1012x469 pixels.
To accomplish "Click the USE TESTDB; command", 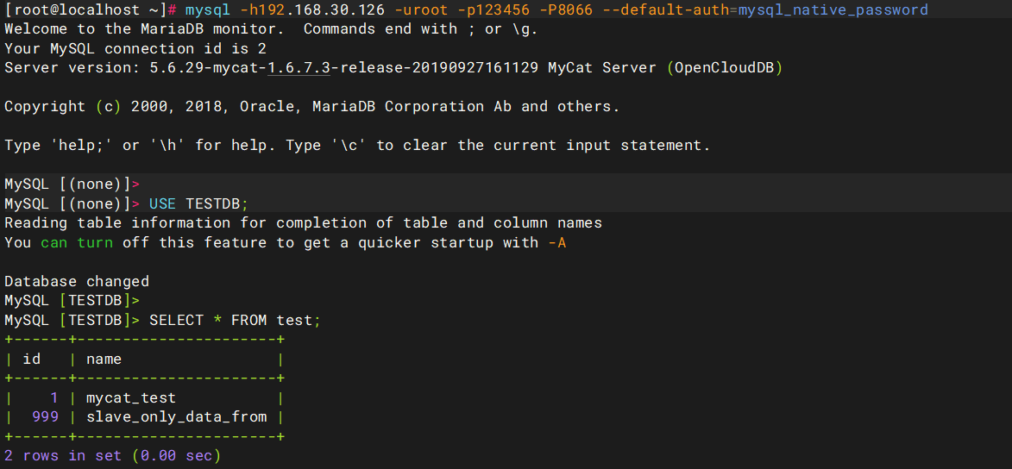I will [x=198, y=203].
